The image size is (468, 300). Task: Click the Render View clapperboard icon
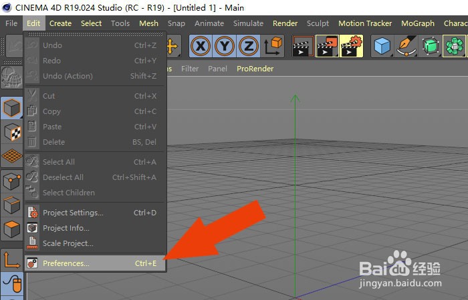point(304,46)
